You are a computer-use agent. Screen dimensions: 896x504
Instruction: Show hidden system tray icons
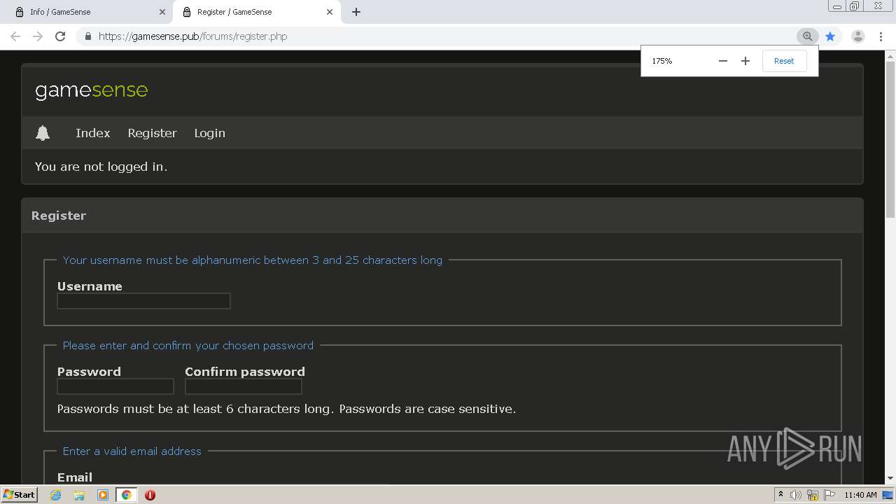click(x=780, y=495)
